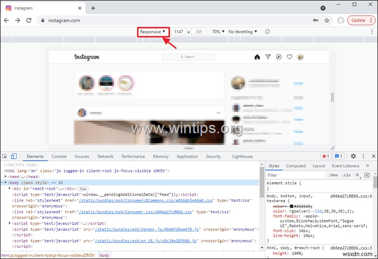This screenshot has width=378, height=259.
Task: Click the Instagram logo
Action: (x=87, y=57)
